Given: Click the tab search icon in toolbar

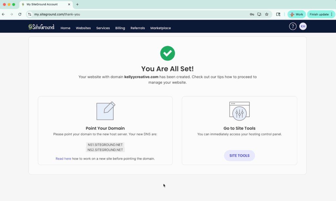Looking at the screenshot, I should (x=278, y=14).
